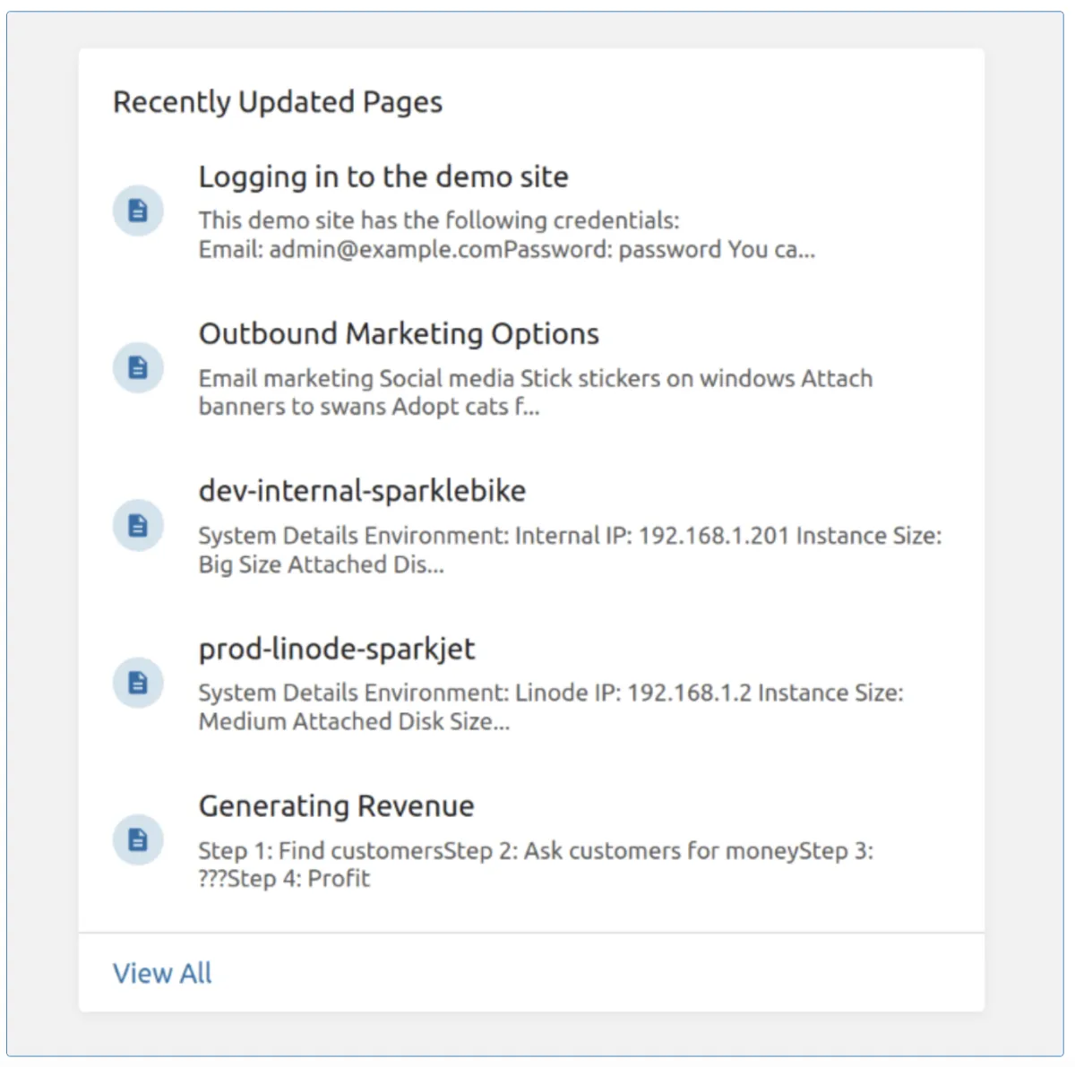Click the excerpt mentioning Internal IP: 192.168.1.201
The height and width of the screenshot is (1067, 1075).
coord(571,550)
